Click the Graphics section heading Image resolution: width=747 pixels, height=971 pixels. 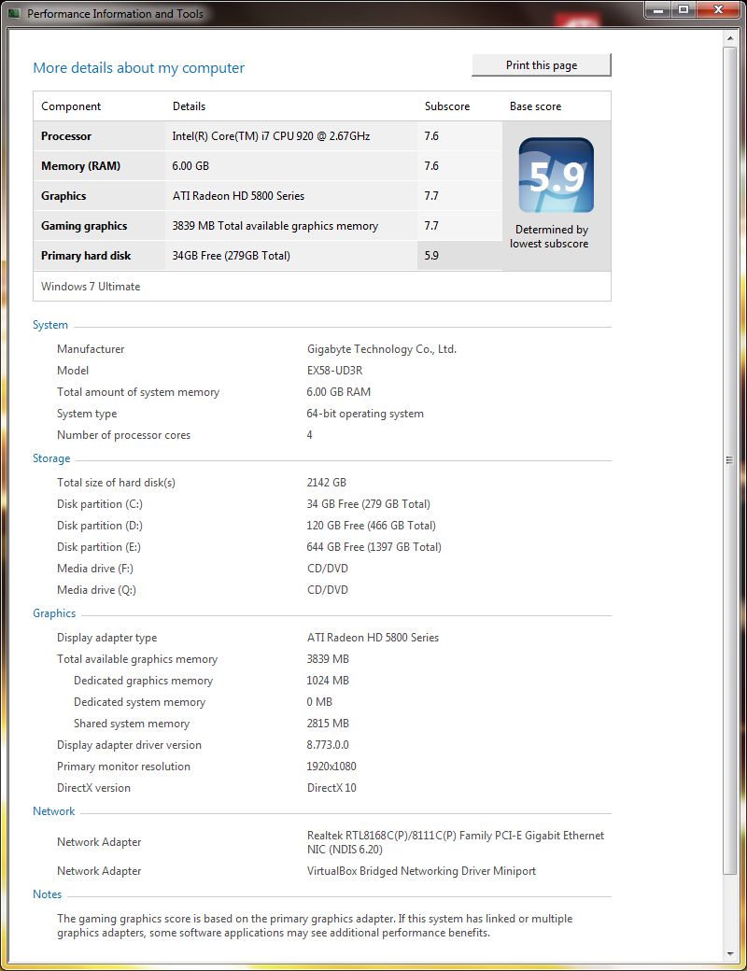[54, 613]
